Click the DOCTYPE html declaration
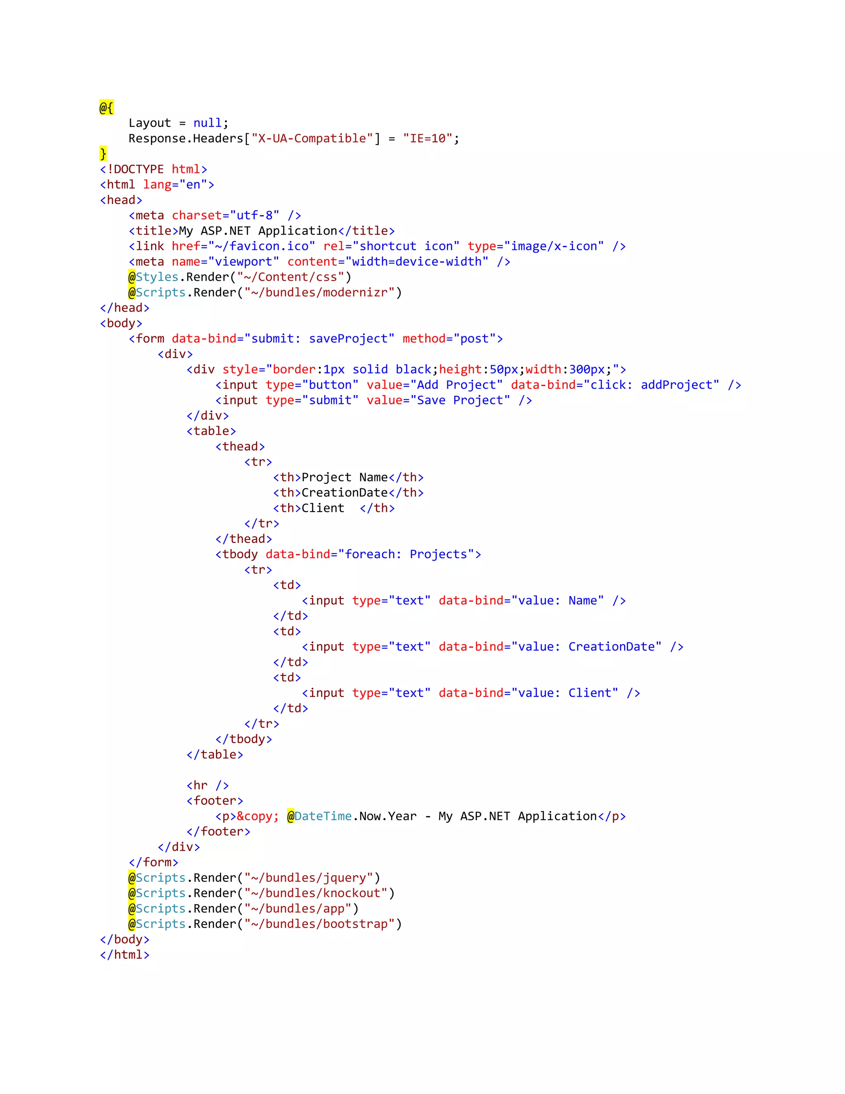This screenshot has width=845, height=1094. click(153, 169)
